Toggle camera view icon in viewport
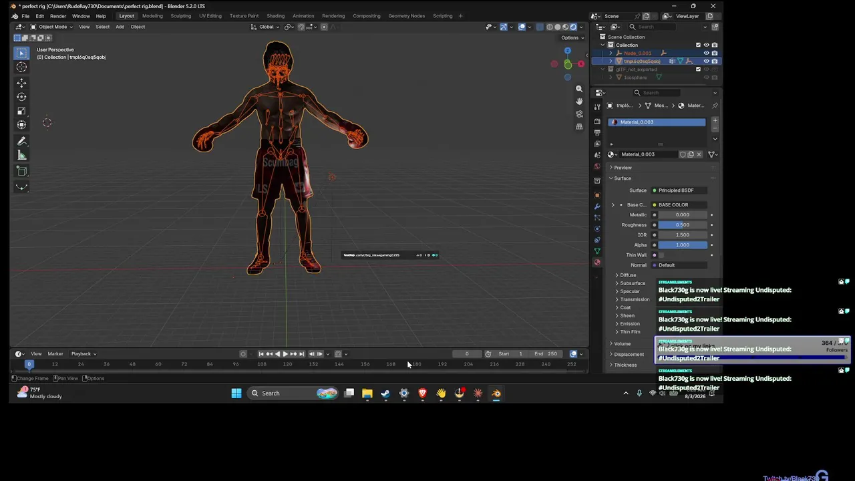This screenshot has height=481, width=855. pos(579,114)
